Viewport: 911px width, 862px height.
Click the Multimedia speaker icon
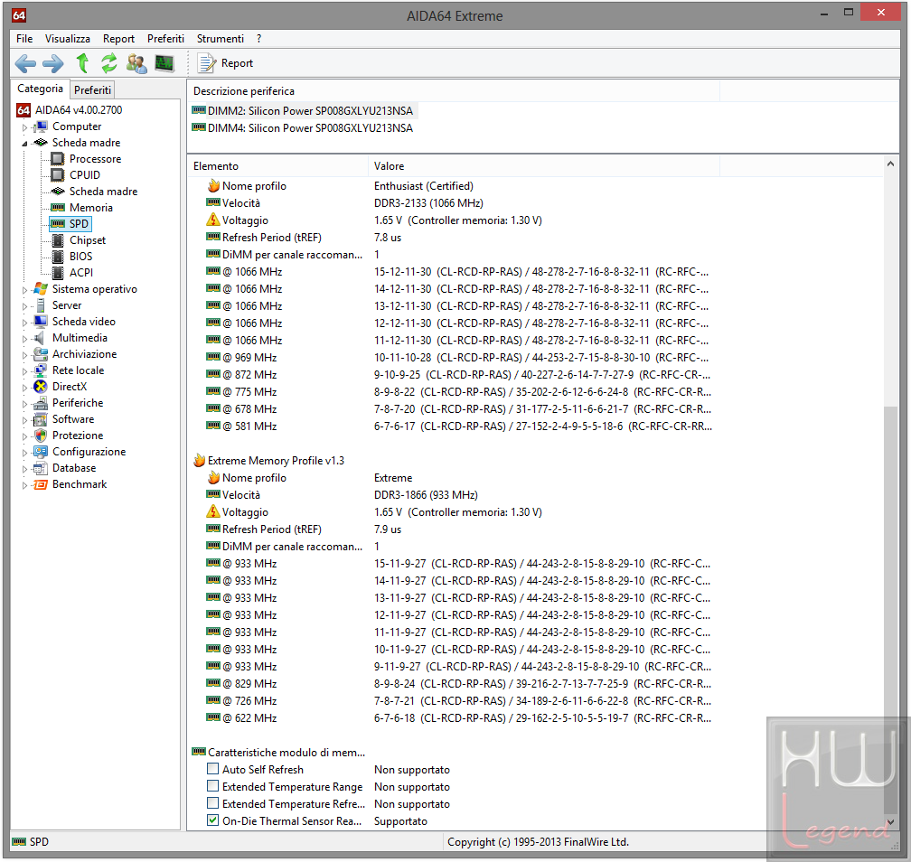pos(40,338)
